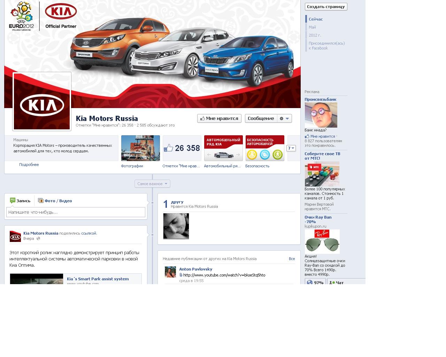Open the gear settings dropdown next to Сообщение
This screenshot has height=357, width=446.
click(x=285, y=119)
